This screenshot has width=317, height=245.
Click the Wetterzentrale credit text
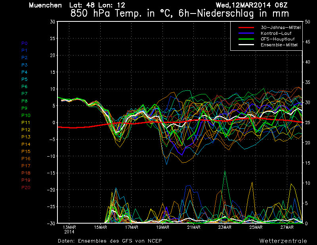click(x=283, y=241)
